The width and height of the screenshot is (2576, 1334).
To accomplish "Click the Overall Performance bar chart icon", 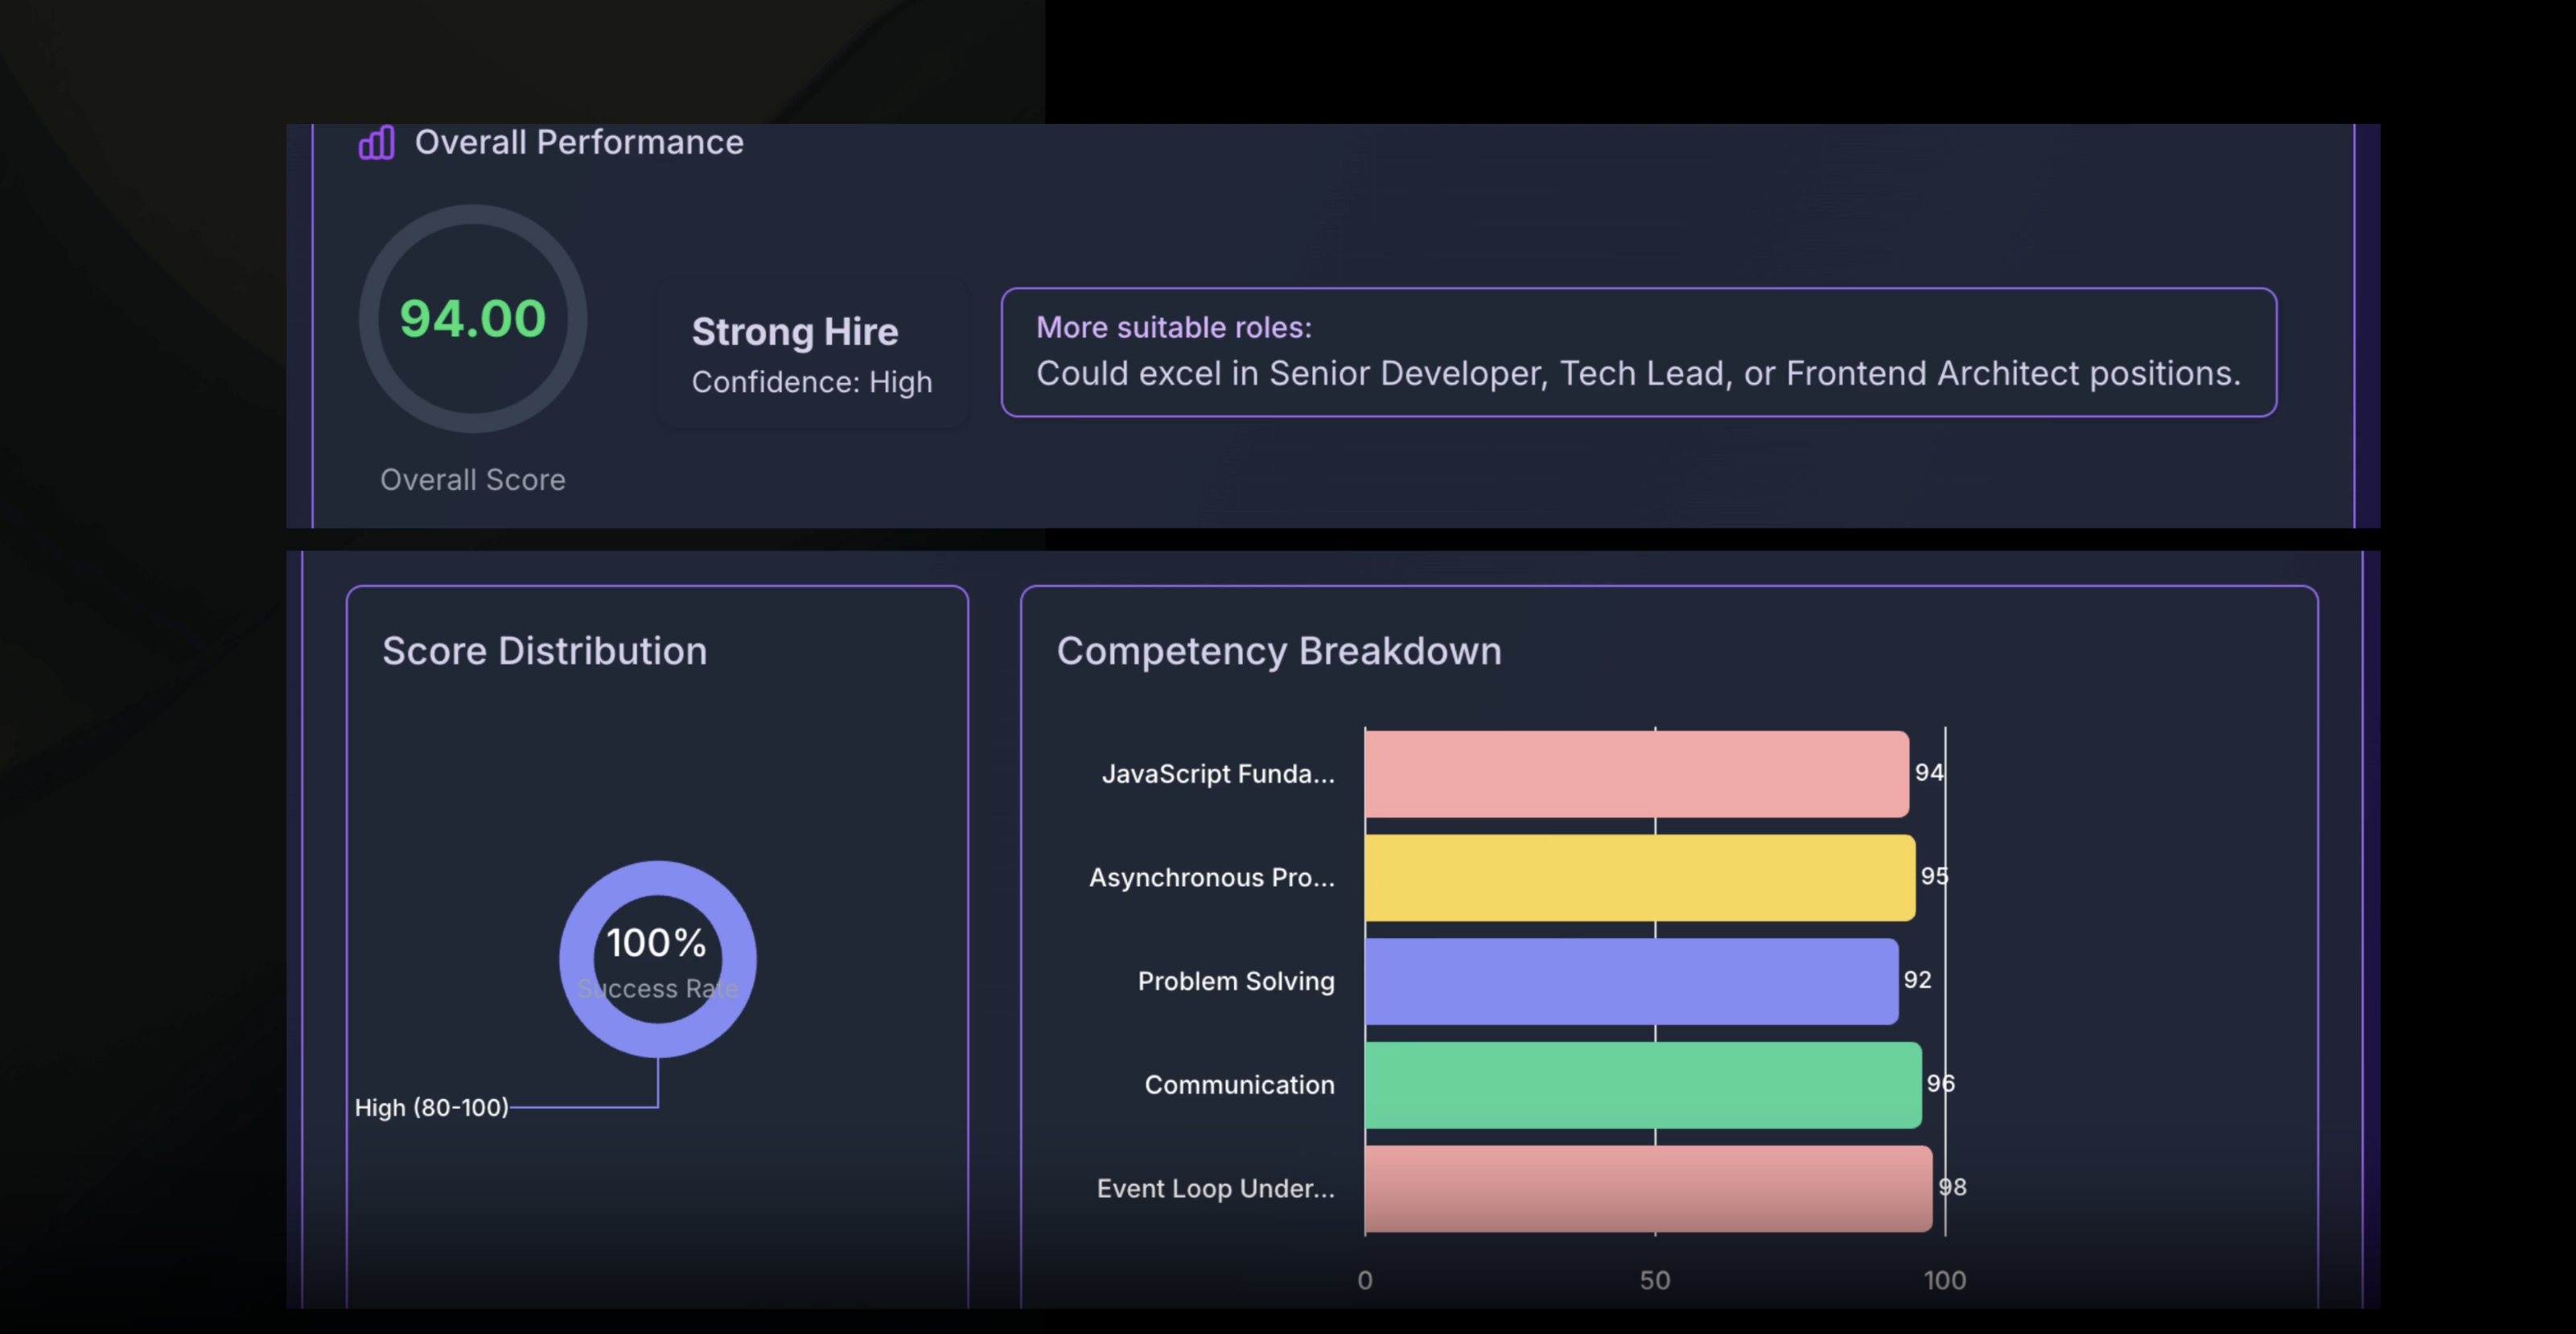I will click(377, 143).
